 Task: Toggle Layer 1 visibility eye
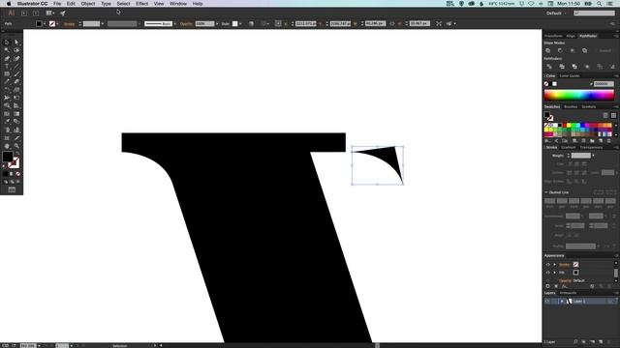coord(547,301)
